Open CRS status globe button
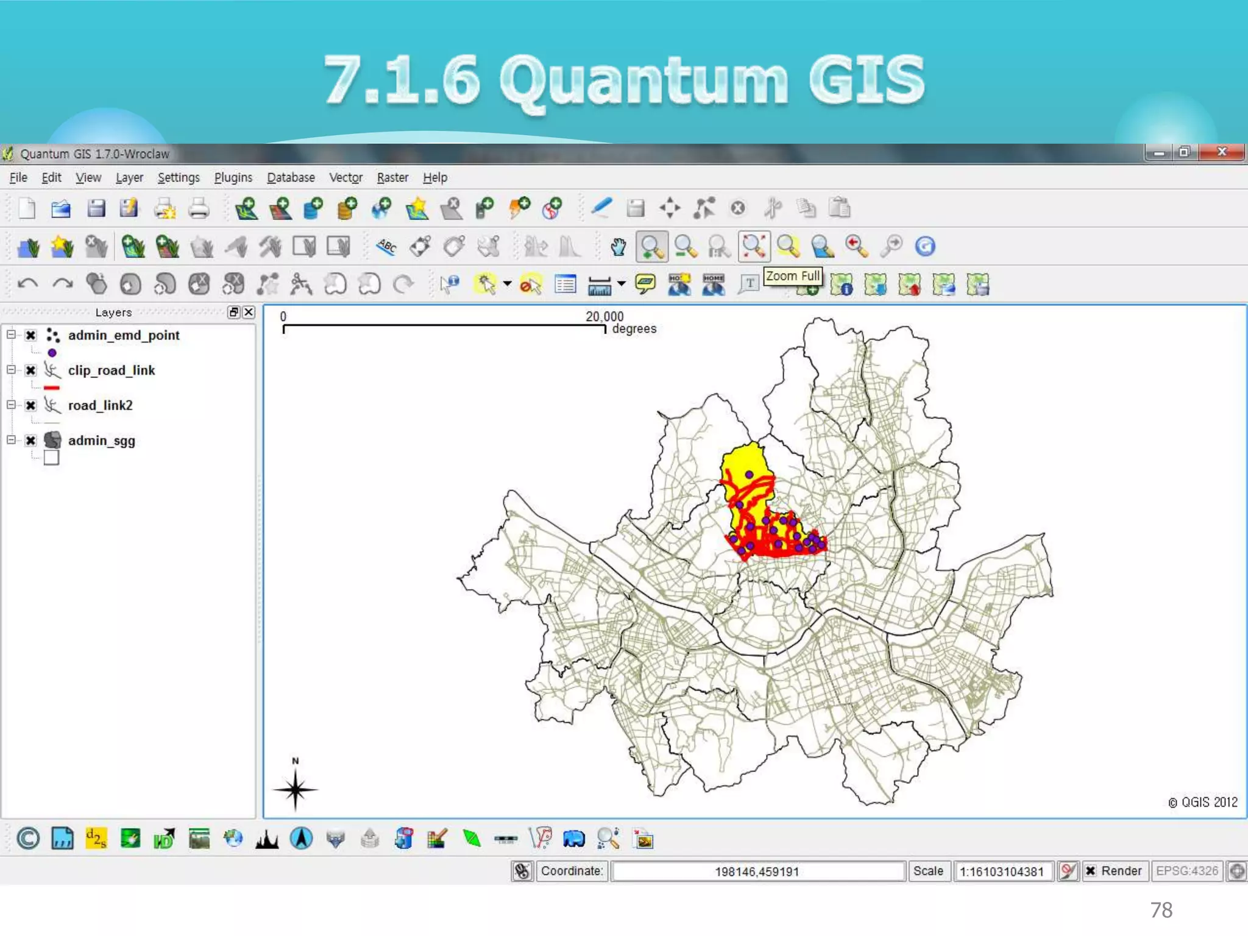The height and width of the screenshot is (936, 1248). [x=1236, y=871]
